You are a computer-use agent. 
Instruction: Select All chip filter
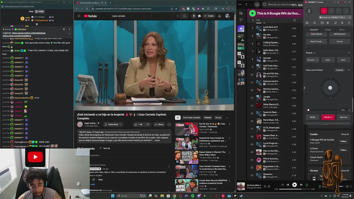click(178, 117)
